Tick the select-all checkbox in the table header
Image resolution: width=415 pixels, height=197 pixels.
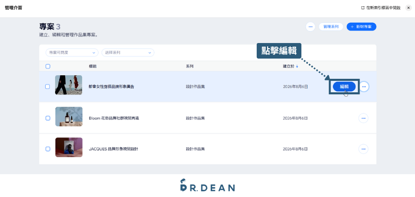(x=48, y=66)
